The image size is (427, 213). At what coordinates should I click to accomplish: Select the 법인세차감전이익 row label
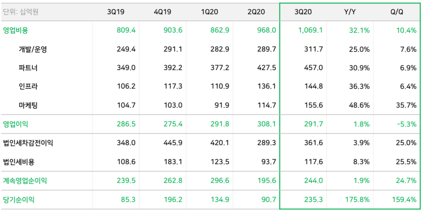tap(28, 143)
